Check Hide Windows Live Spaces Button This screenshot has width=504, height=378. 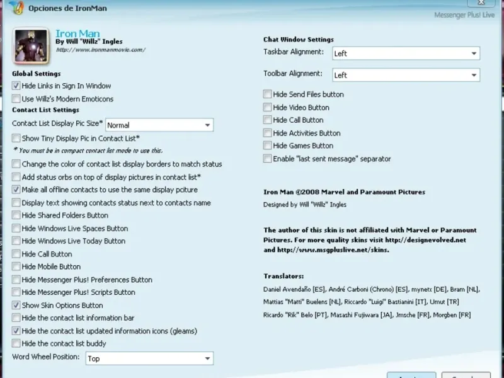click(x=16, y=228)
